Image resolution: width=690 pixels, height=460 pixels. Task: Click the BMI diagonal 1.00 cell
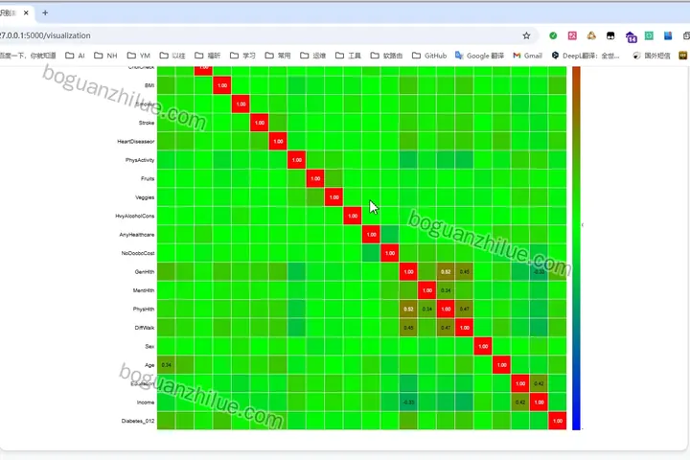coord(222,85)
